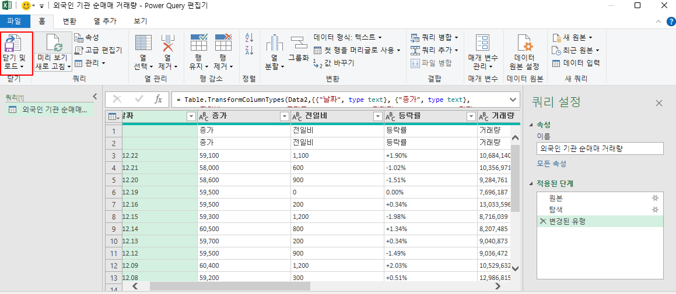Open the Data Type: Text (데이터 형식) dropdown
The image size is (676, 294).
coord(348,37)
